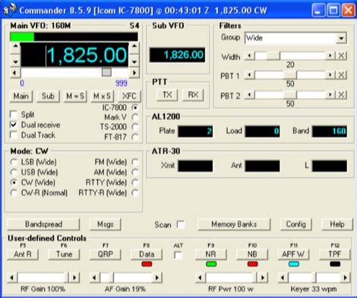Lower Keyer speed with left arrow
Image resolution: width=357 pixels, height=298 pixels.
283,277
